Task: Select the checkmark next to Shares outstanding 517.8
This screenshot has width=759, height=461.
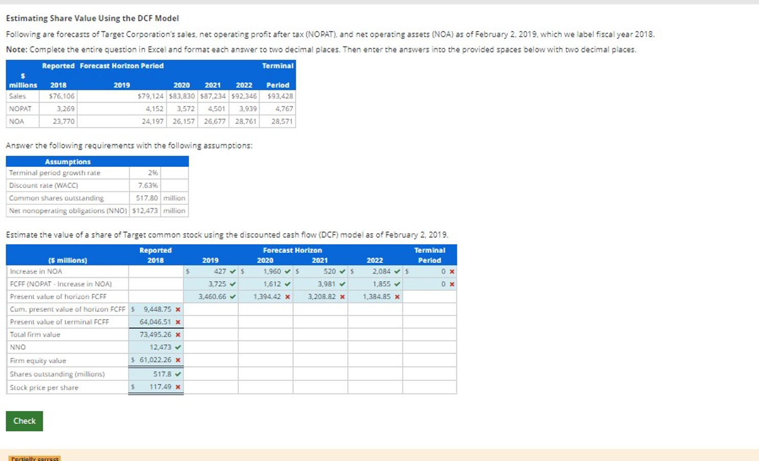Action: (177, 374)
